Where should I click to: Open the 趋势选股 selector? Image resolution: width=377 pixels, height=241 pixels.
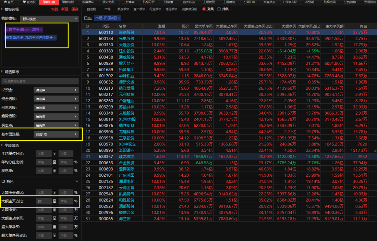(x=56, y=117)
